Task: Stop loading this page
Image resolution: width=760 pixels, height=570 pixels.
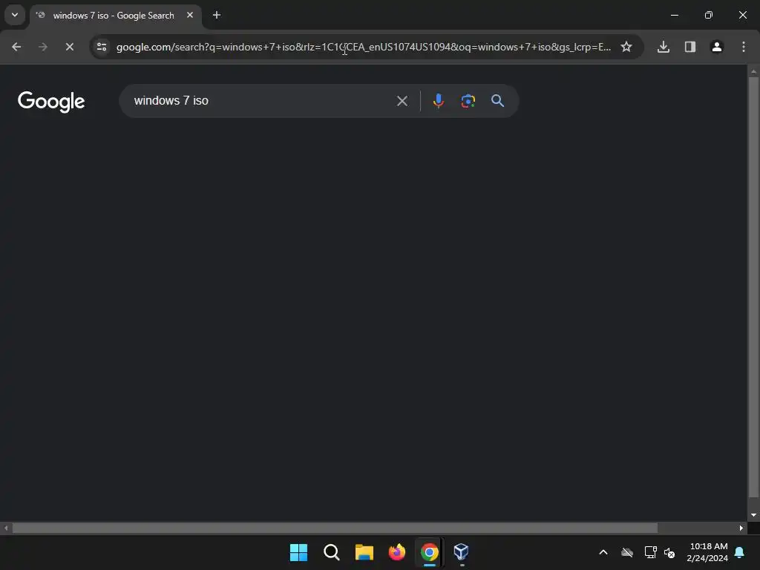Action: 69,47
